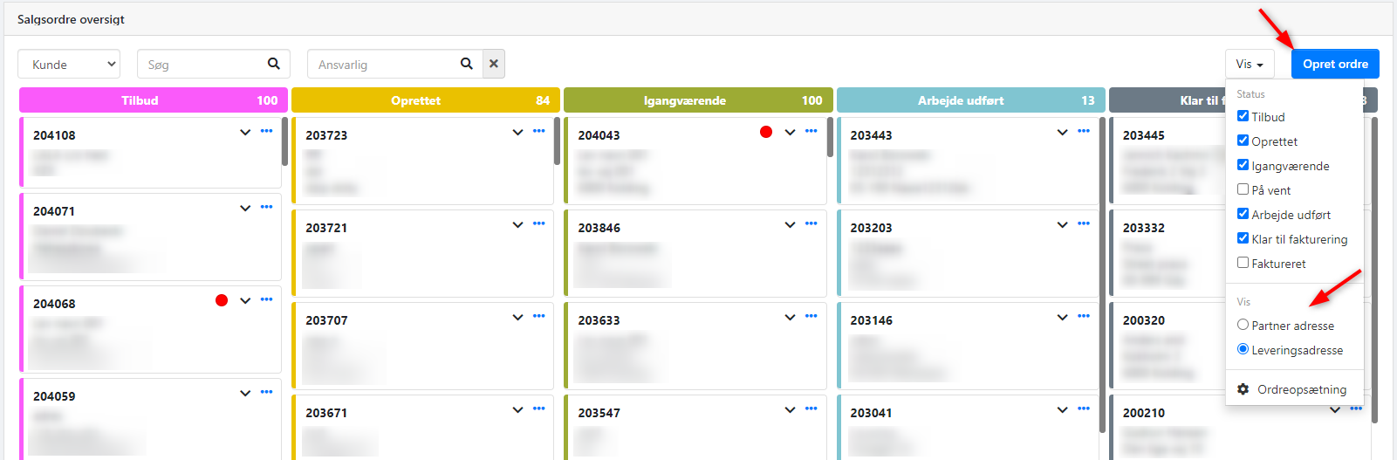Open three-dot menu on order 203723

tap(538, 131)
